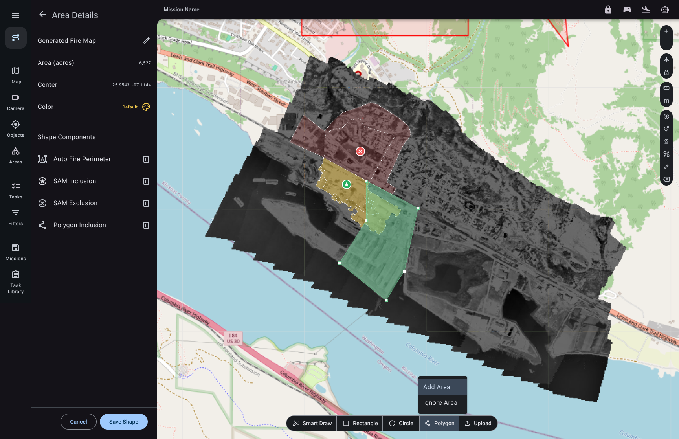Click Upload in draw toolbar
Image resolution: width=679 pixels, height=439 pixels.
(478, 423)
